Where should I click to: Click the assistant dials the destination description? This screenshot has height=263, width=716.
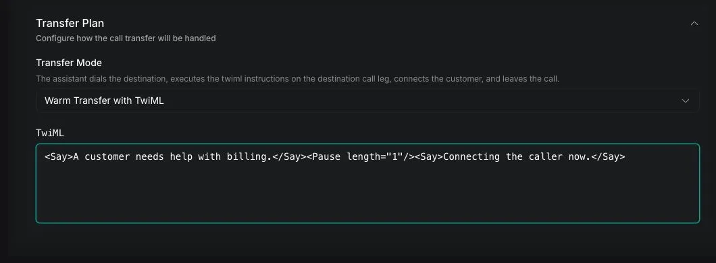(297, 79)
